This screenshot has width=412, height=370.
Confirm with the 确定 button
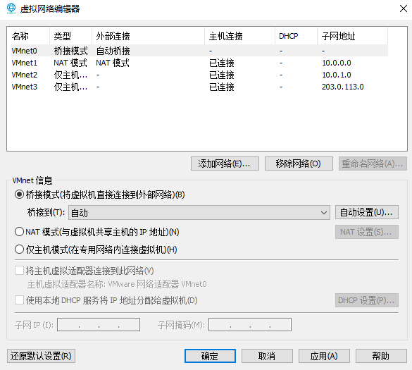(x=210, y=356)
